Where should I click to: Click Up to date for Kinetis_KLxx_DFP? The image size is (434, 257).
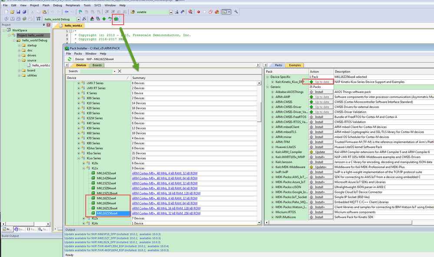[321, 82]
